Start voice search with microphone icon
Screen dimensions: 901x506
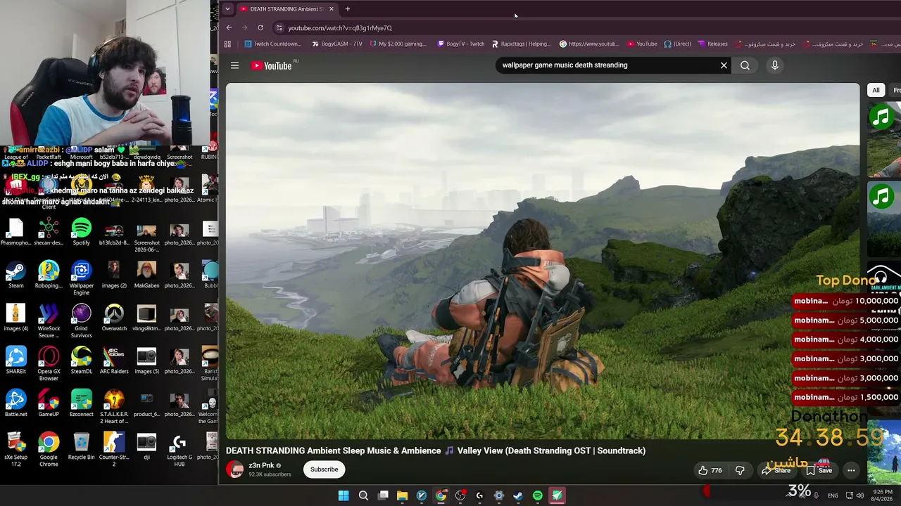tap(775, 65)
